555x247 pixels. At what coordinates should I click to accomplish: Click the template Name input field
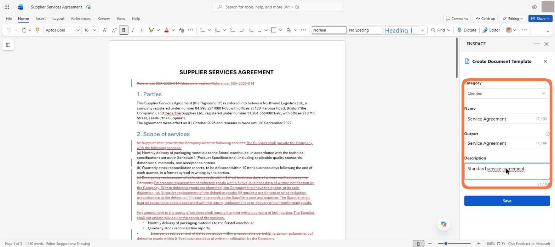pos(507,119)
